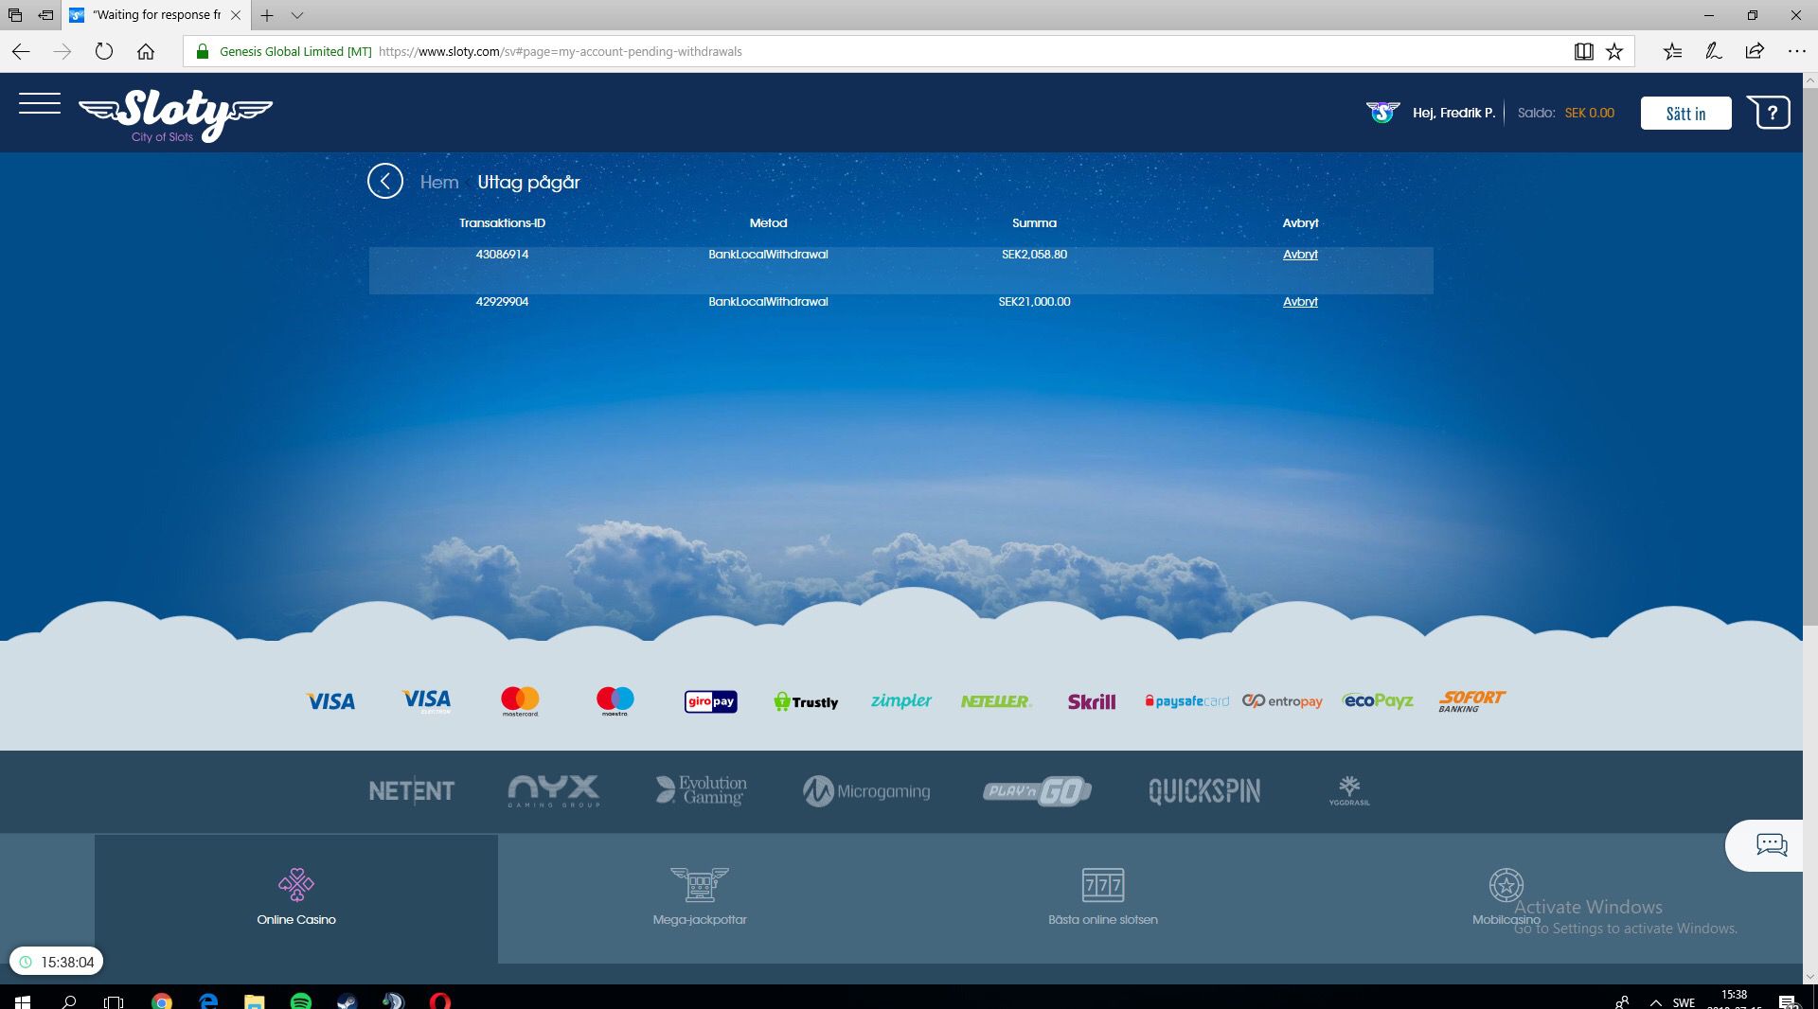Select the Bästa online slotsen footer tab

1103,898
